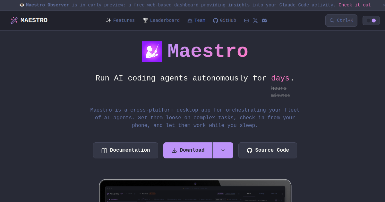The height and width of the screenshot is (202, 385).
Task: Click the Maestro wand logo icon in navbar
Action: (x=14, y=21)
